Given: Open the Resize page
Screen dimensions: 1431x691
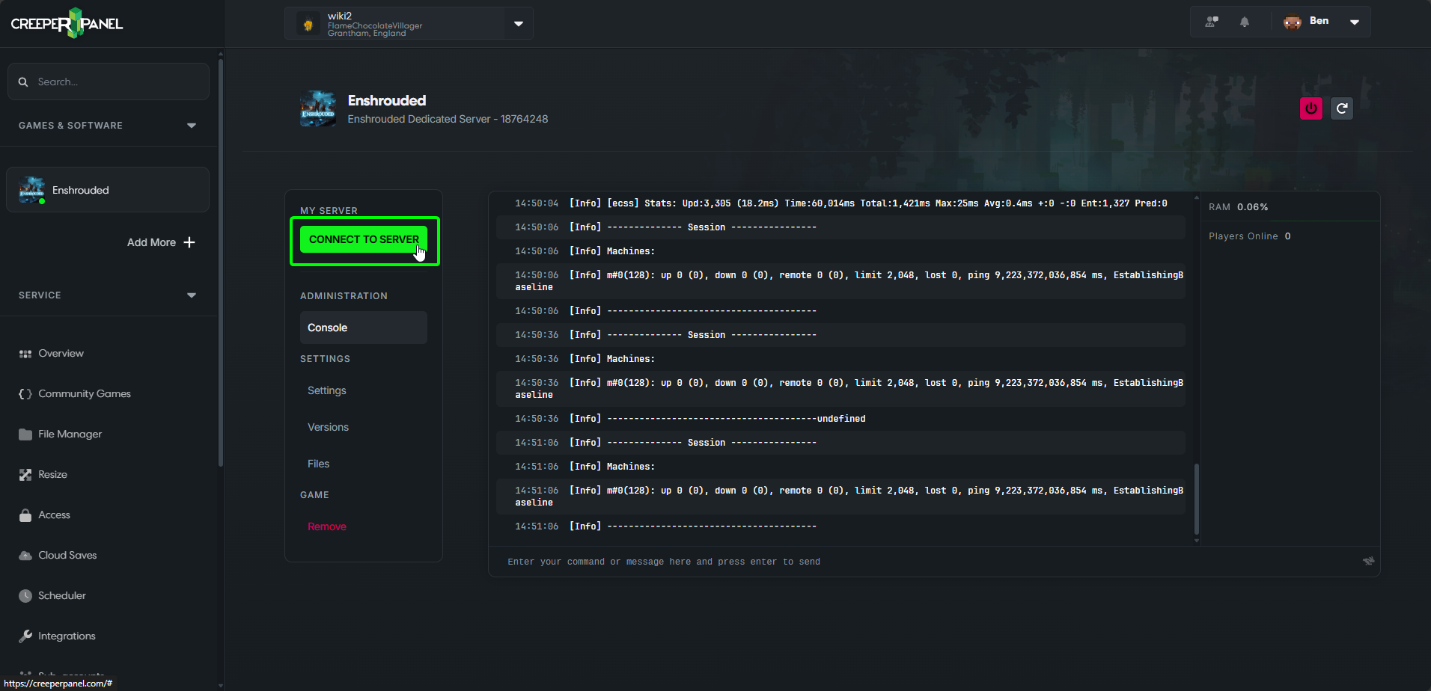Looking at the screenshot, I should [52, 475].
